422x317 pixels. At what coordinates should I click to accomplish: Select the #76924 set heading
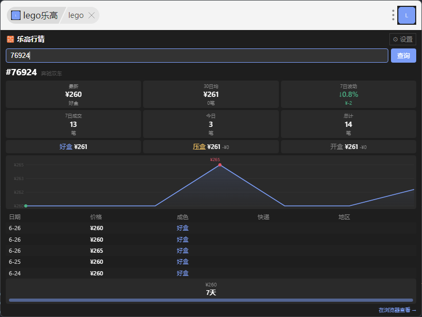click(21, 72)
